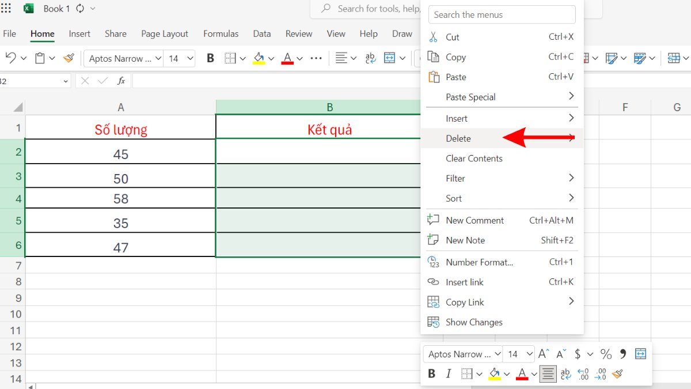The width and height of the screenshot is (691, 389).
Task: Choose Clear Contents in context menu
Action: pos(502,158)
